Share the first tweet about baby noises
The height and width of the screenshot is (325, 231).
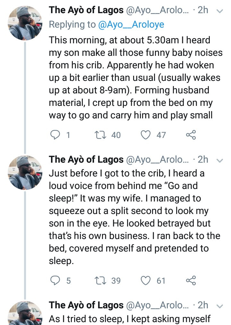[x=191, y=135]
